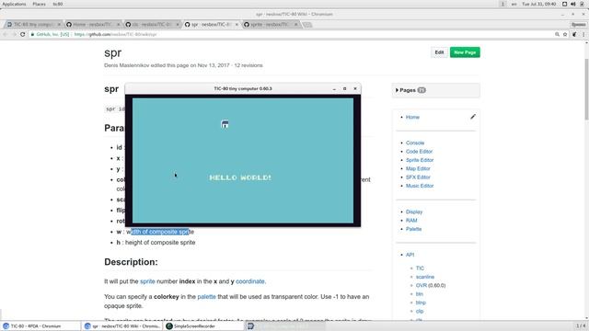The image size is (589, 331).
Task: Switch to 'TIC-80 - 4PDA - Chromium' taskbar window
Action: 40,326
